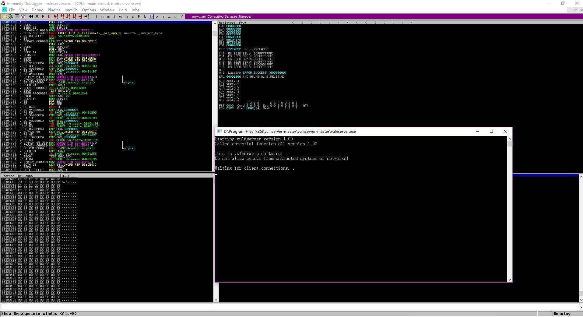583x317 pixels.
Task: Click the Step over toolbar icon
Action: pyautogui.click(x=62, y=16)
